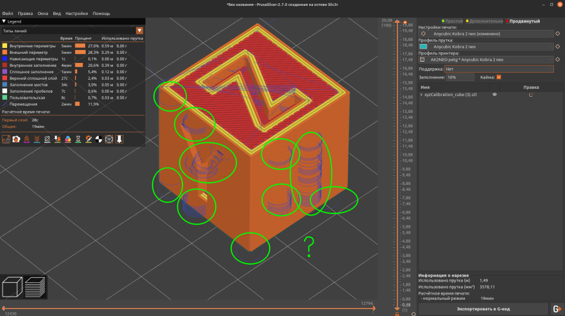Toggle Кайма checkbox
The width and height of the screenshot is (565, 316).
tap(499, 77)
